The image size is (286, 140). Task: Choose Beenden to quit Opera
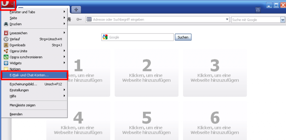[x=34, y=114]
